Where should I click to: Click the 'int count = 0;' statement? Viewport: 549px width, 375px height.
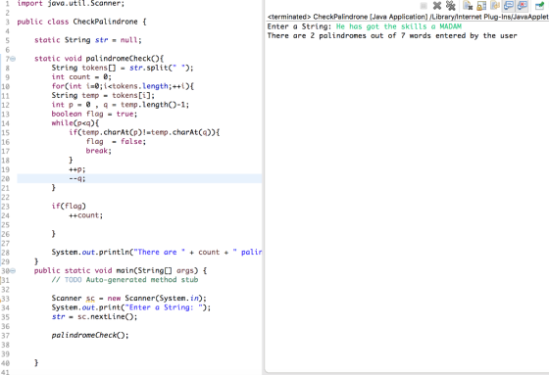[x=81, y=77]
